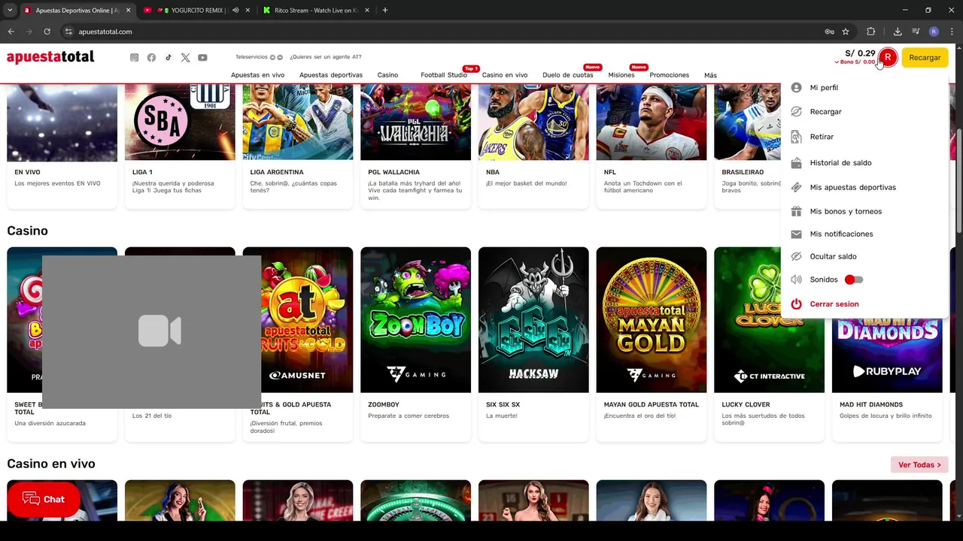Go back with browser back arrow
Screen dimensions: 963x541
click(x=11, y=32)
